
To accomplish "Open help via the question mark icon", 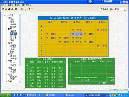I will click(x=29, y=9).
